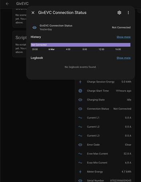Click the purple Not Connected history bar
The height and width of the screenshot is (182, 141).
[81, 45]
